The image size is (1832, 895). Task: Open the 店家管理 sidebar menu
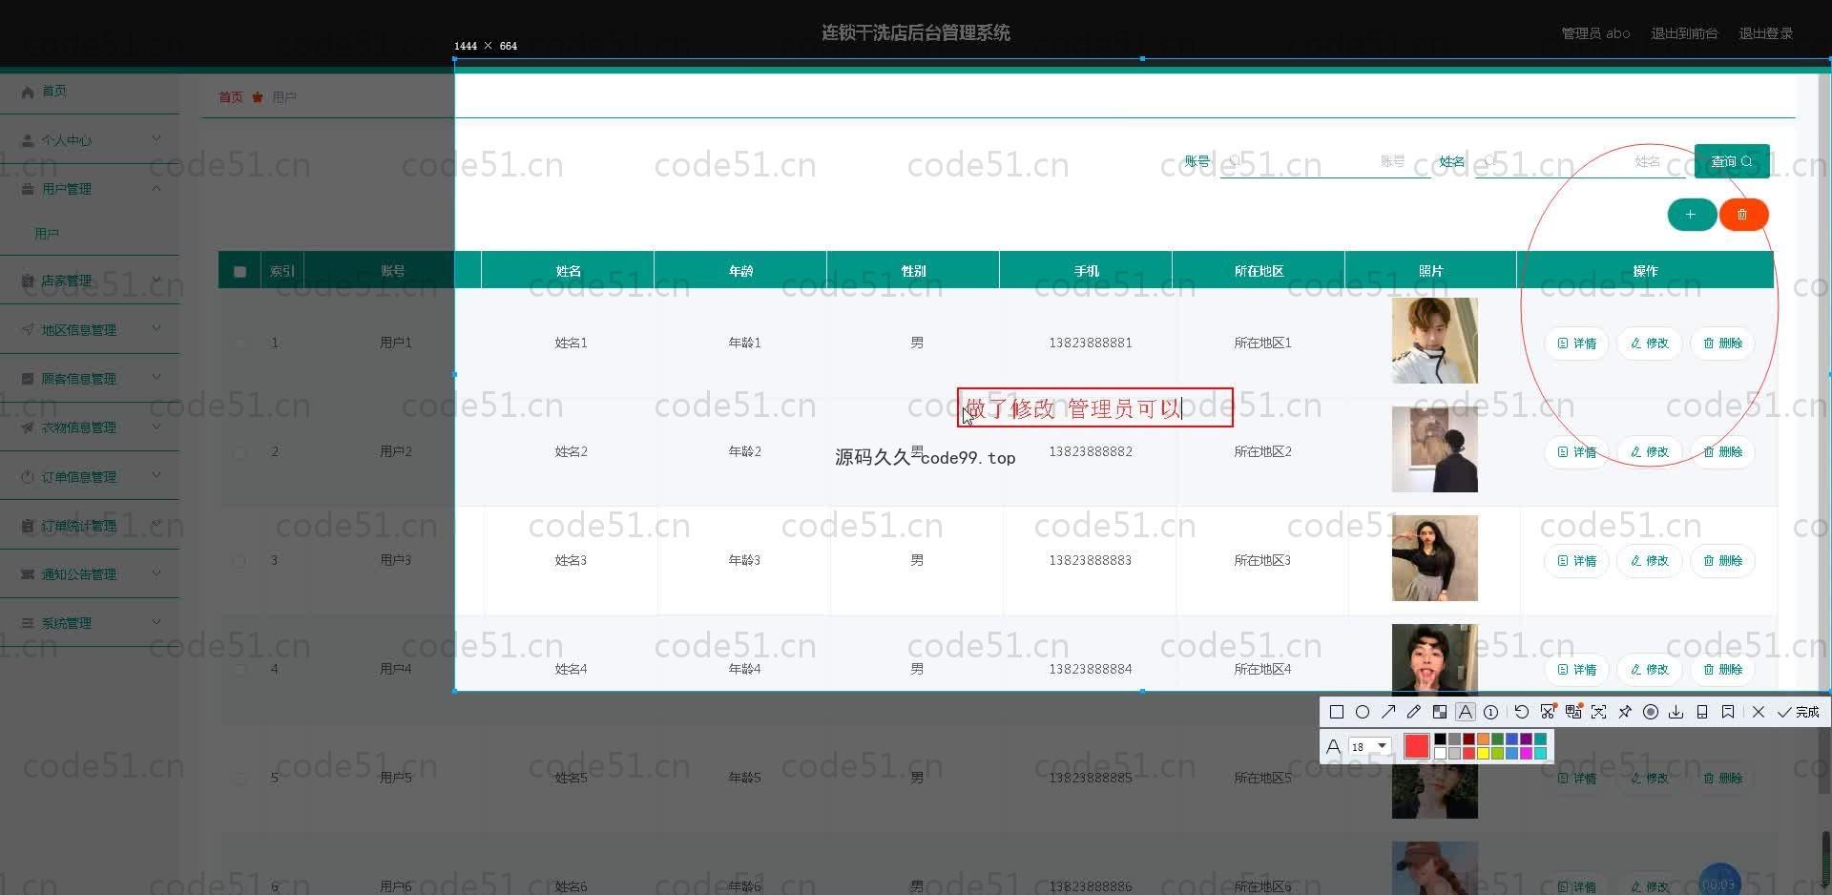(90, 281)
